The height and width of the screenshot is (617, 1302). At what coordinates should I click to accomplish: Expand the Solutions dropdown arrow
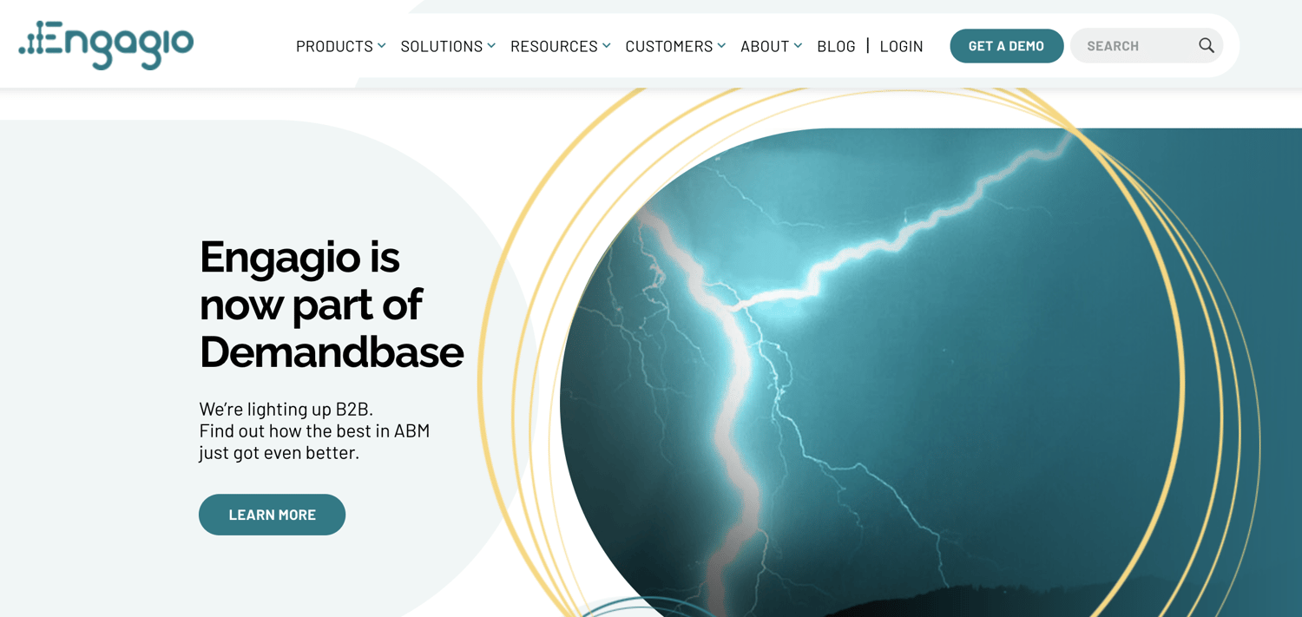pos(491,46)
